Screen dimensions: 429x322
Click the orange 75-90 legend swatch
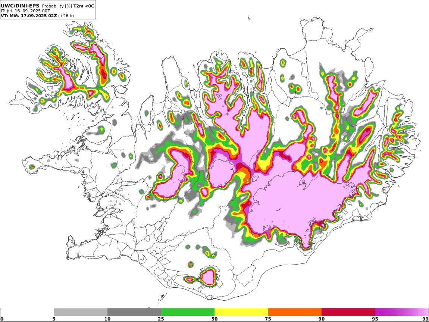pos(295,312)
